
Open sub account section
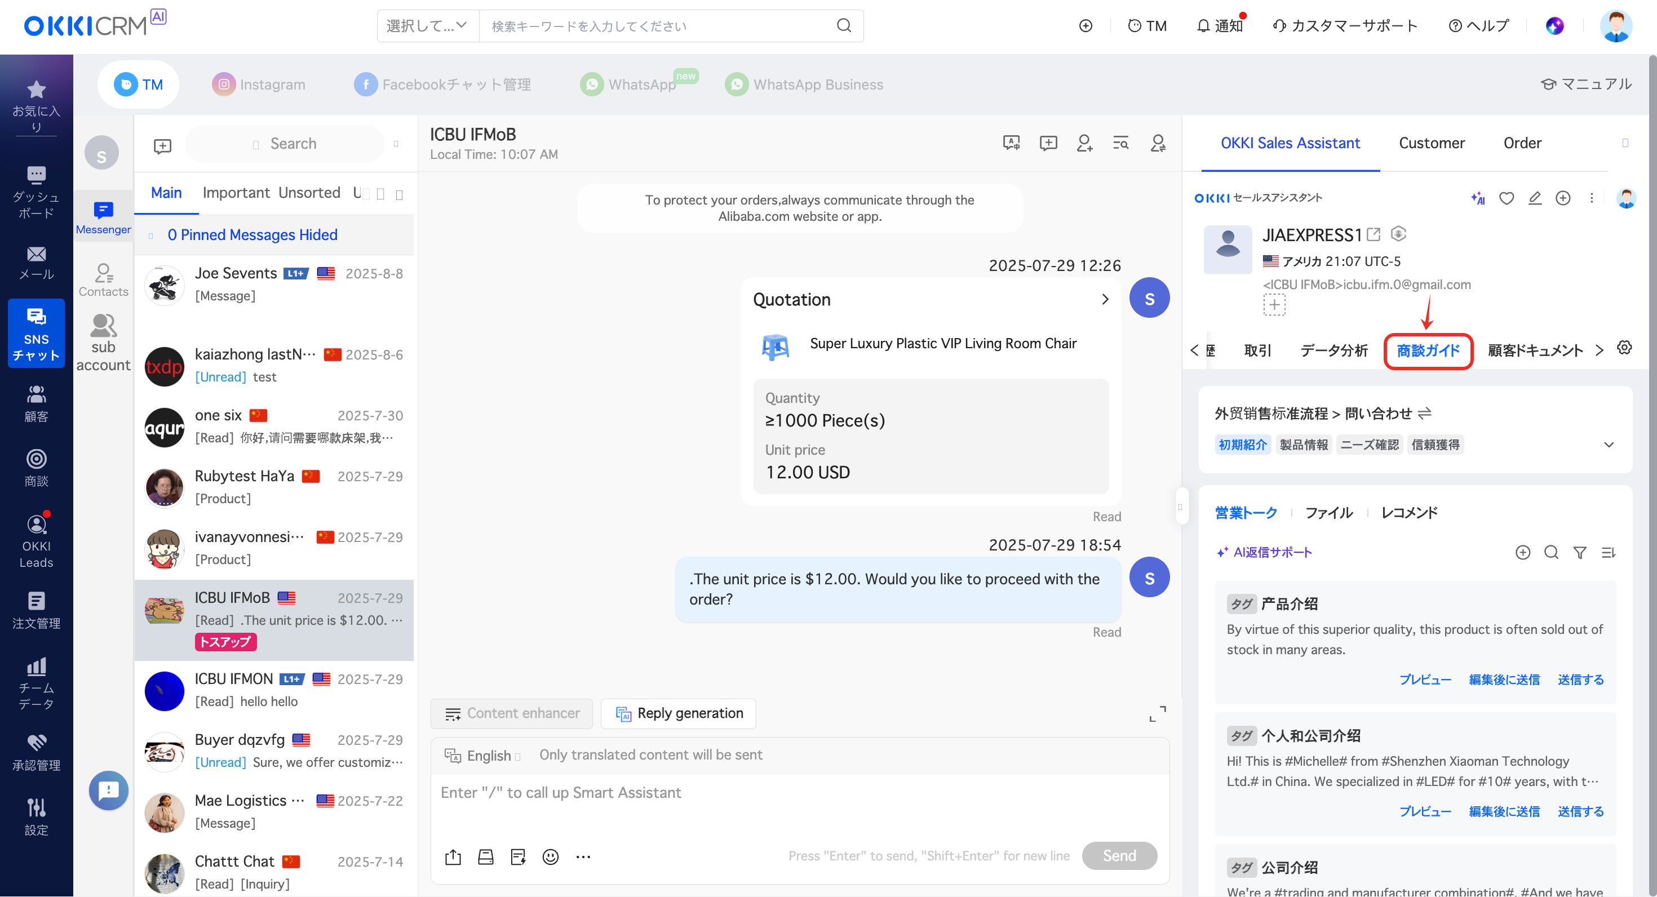(103, 343)
